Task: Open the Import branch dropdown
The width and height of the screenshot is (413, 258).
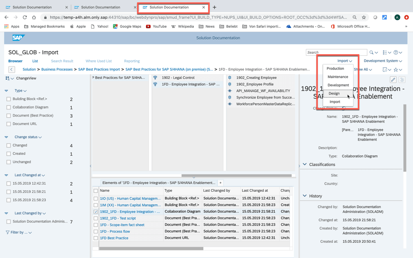Action: pyautogui.click(x=344, y=61)
